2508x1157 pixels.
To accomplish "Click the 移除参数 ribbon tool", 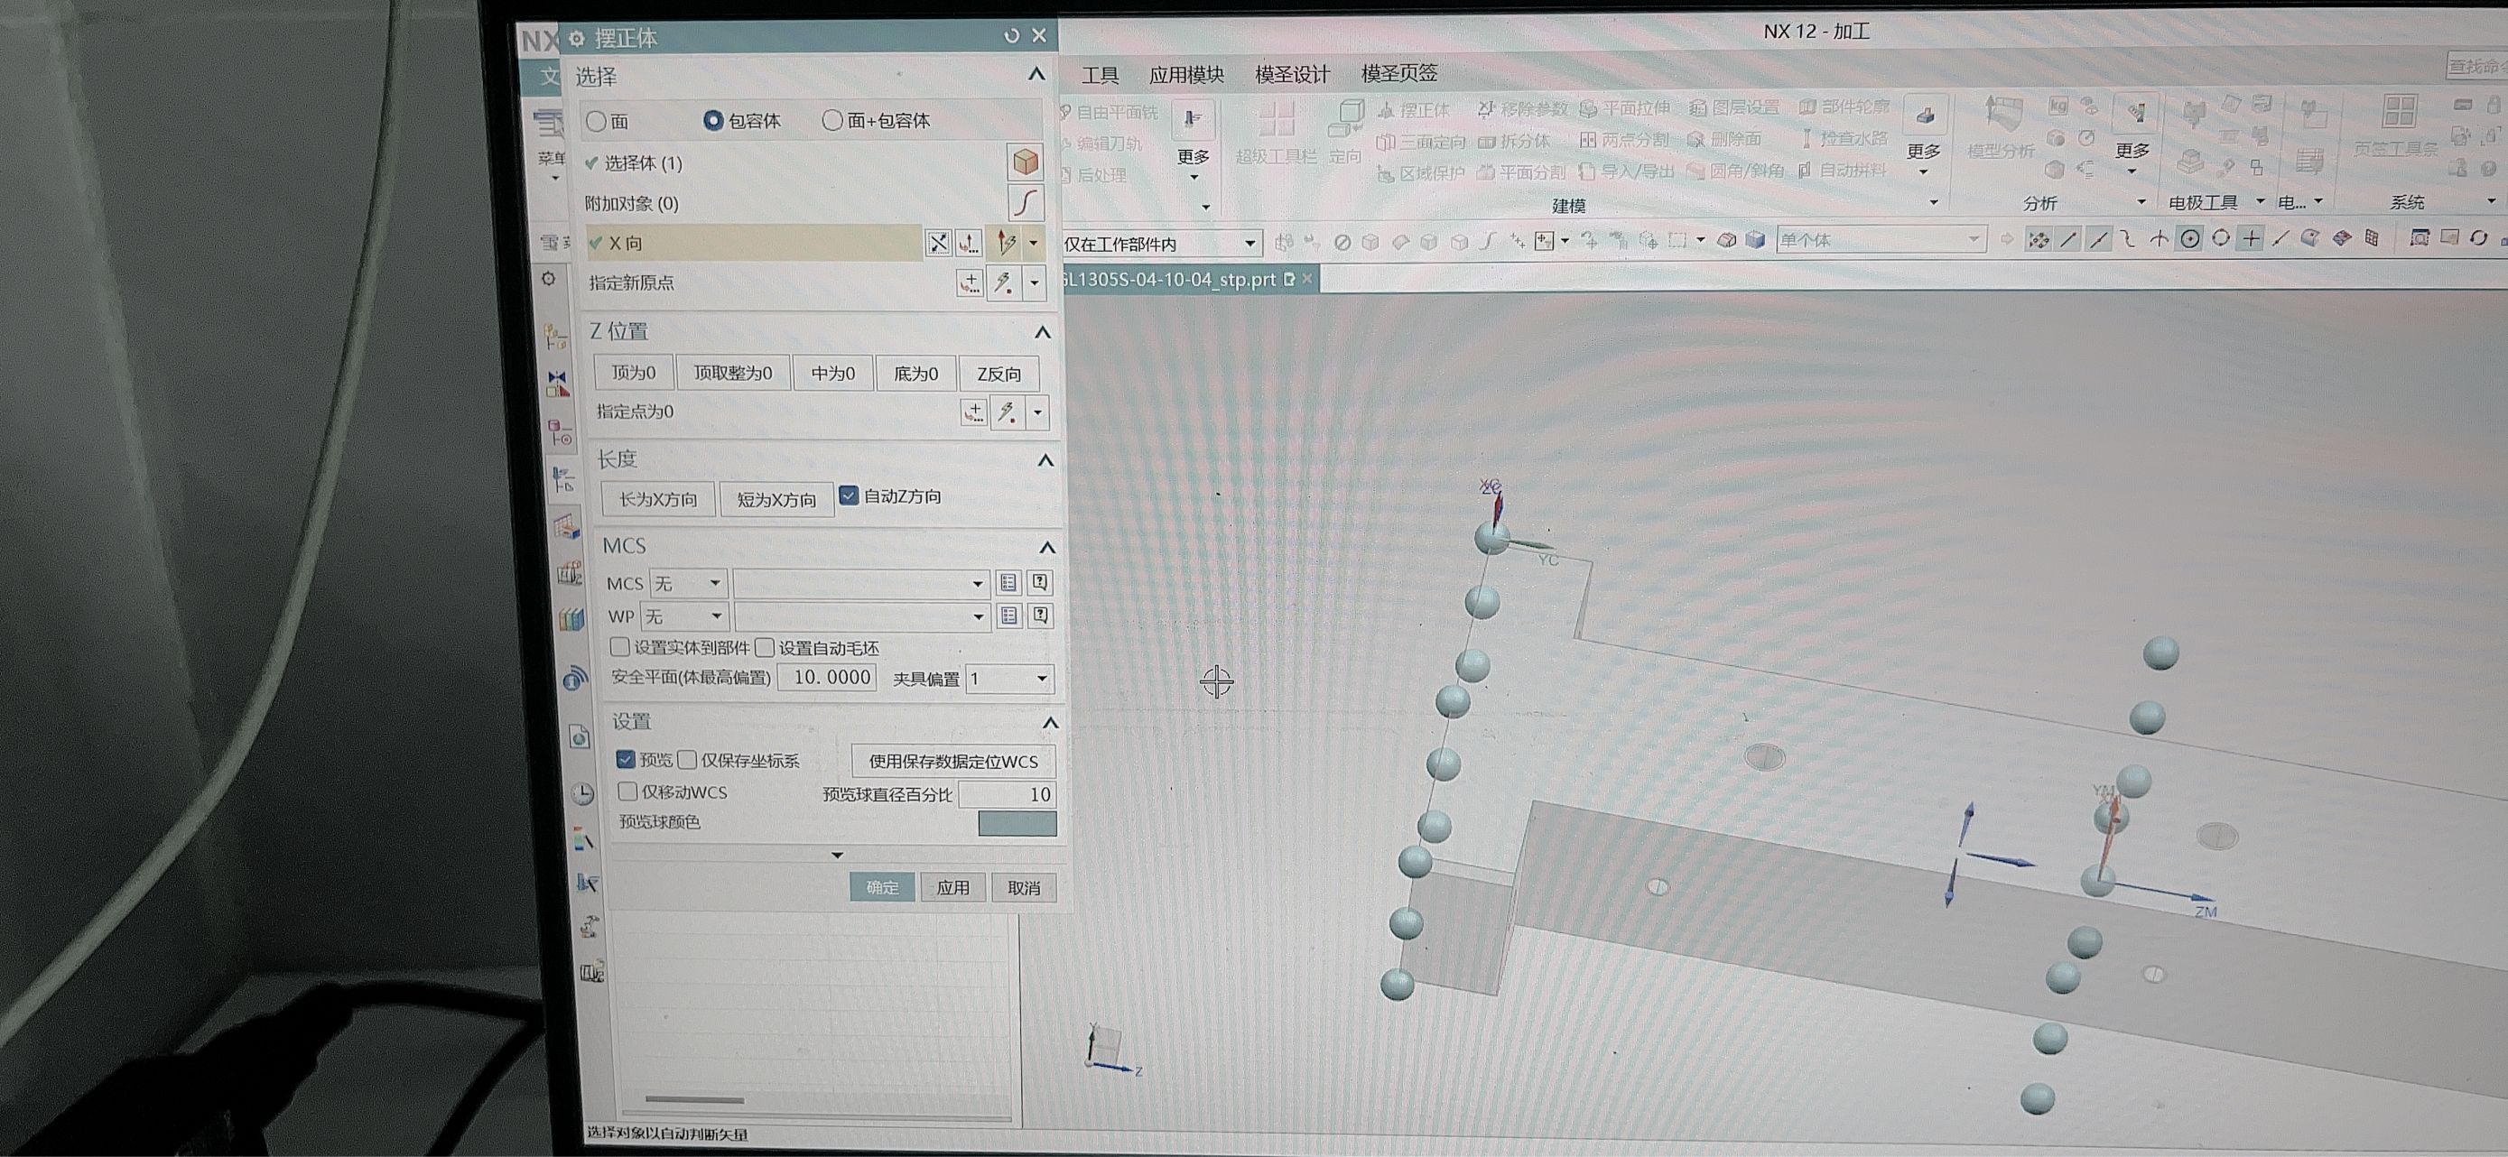I will (1523, 109).
